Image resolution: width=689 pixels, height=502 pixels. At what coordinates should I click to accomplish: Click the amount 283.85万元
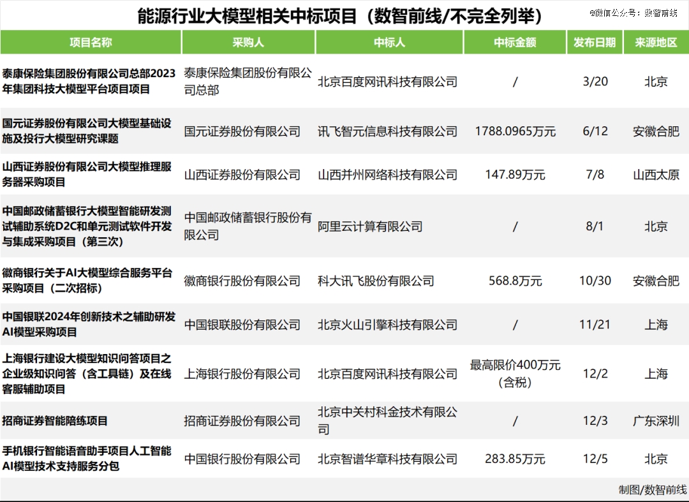click(x=515, y=459)
